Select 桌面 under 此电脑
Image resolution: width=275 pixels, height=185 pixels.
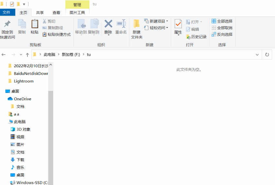coord(17,175)
